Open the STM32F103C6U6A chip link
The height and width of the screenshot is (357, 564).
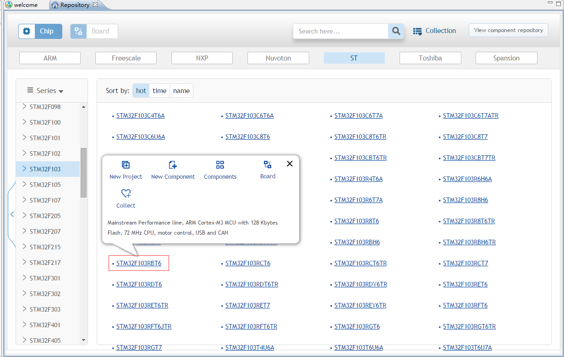pyautogui.click(x=141, y=137)
